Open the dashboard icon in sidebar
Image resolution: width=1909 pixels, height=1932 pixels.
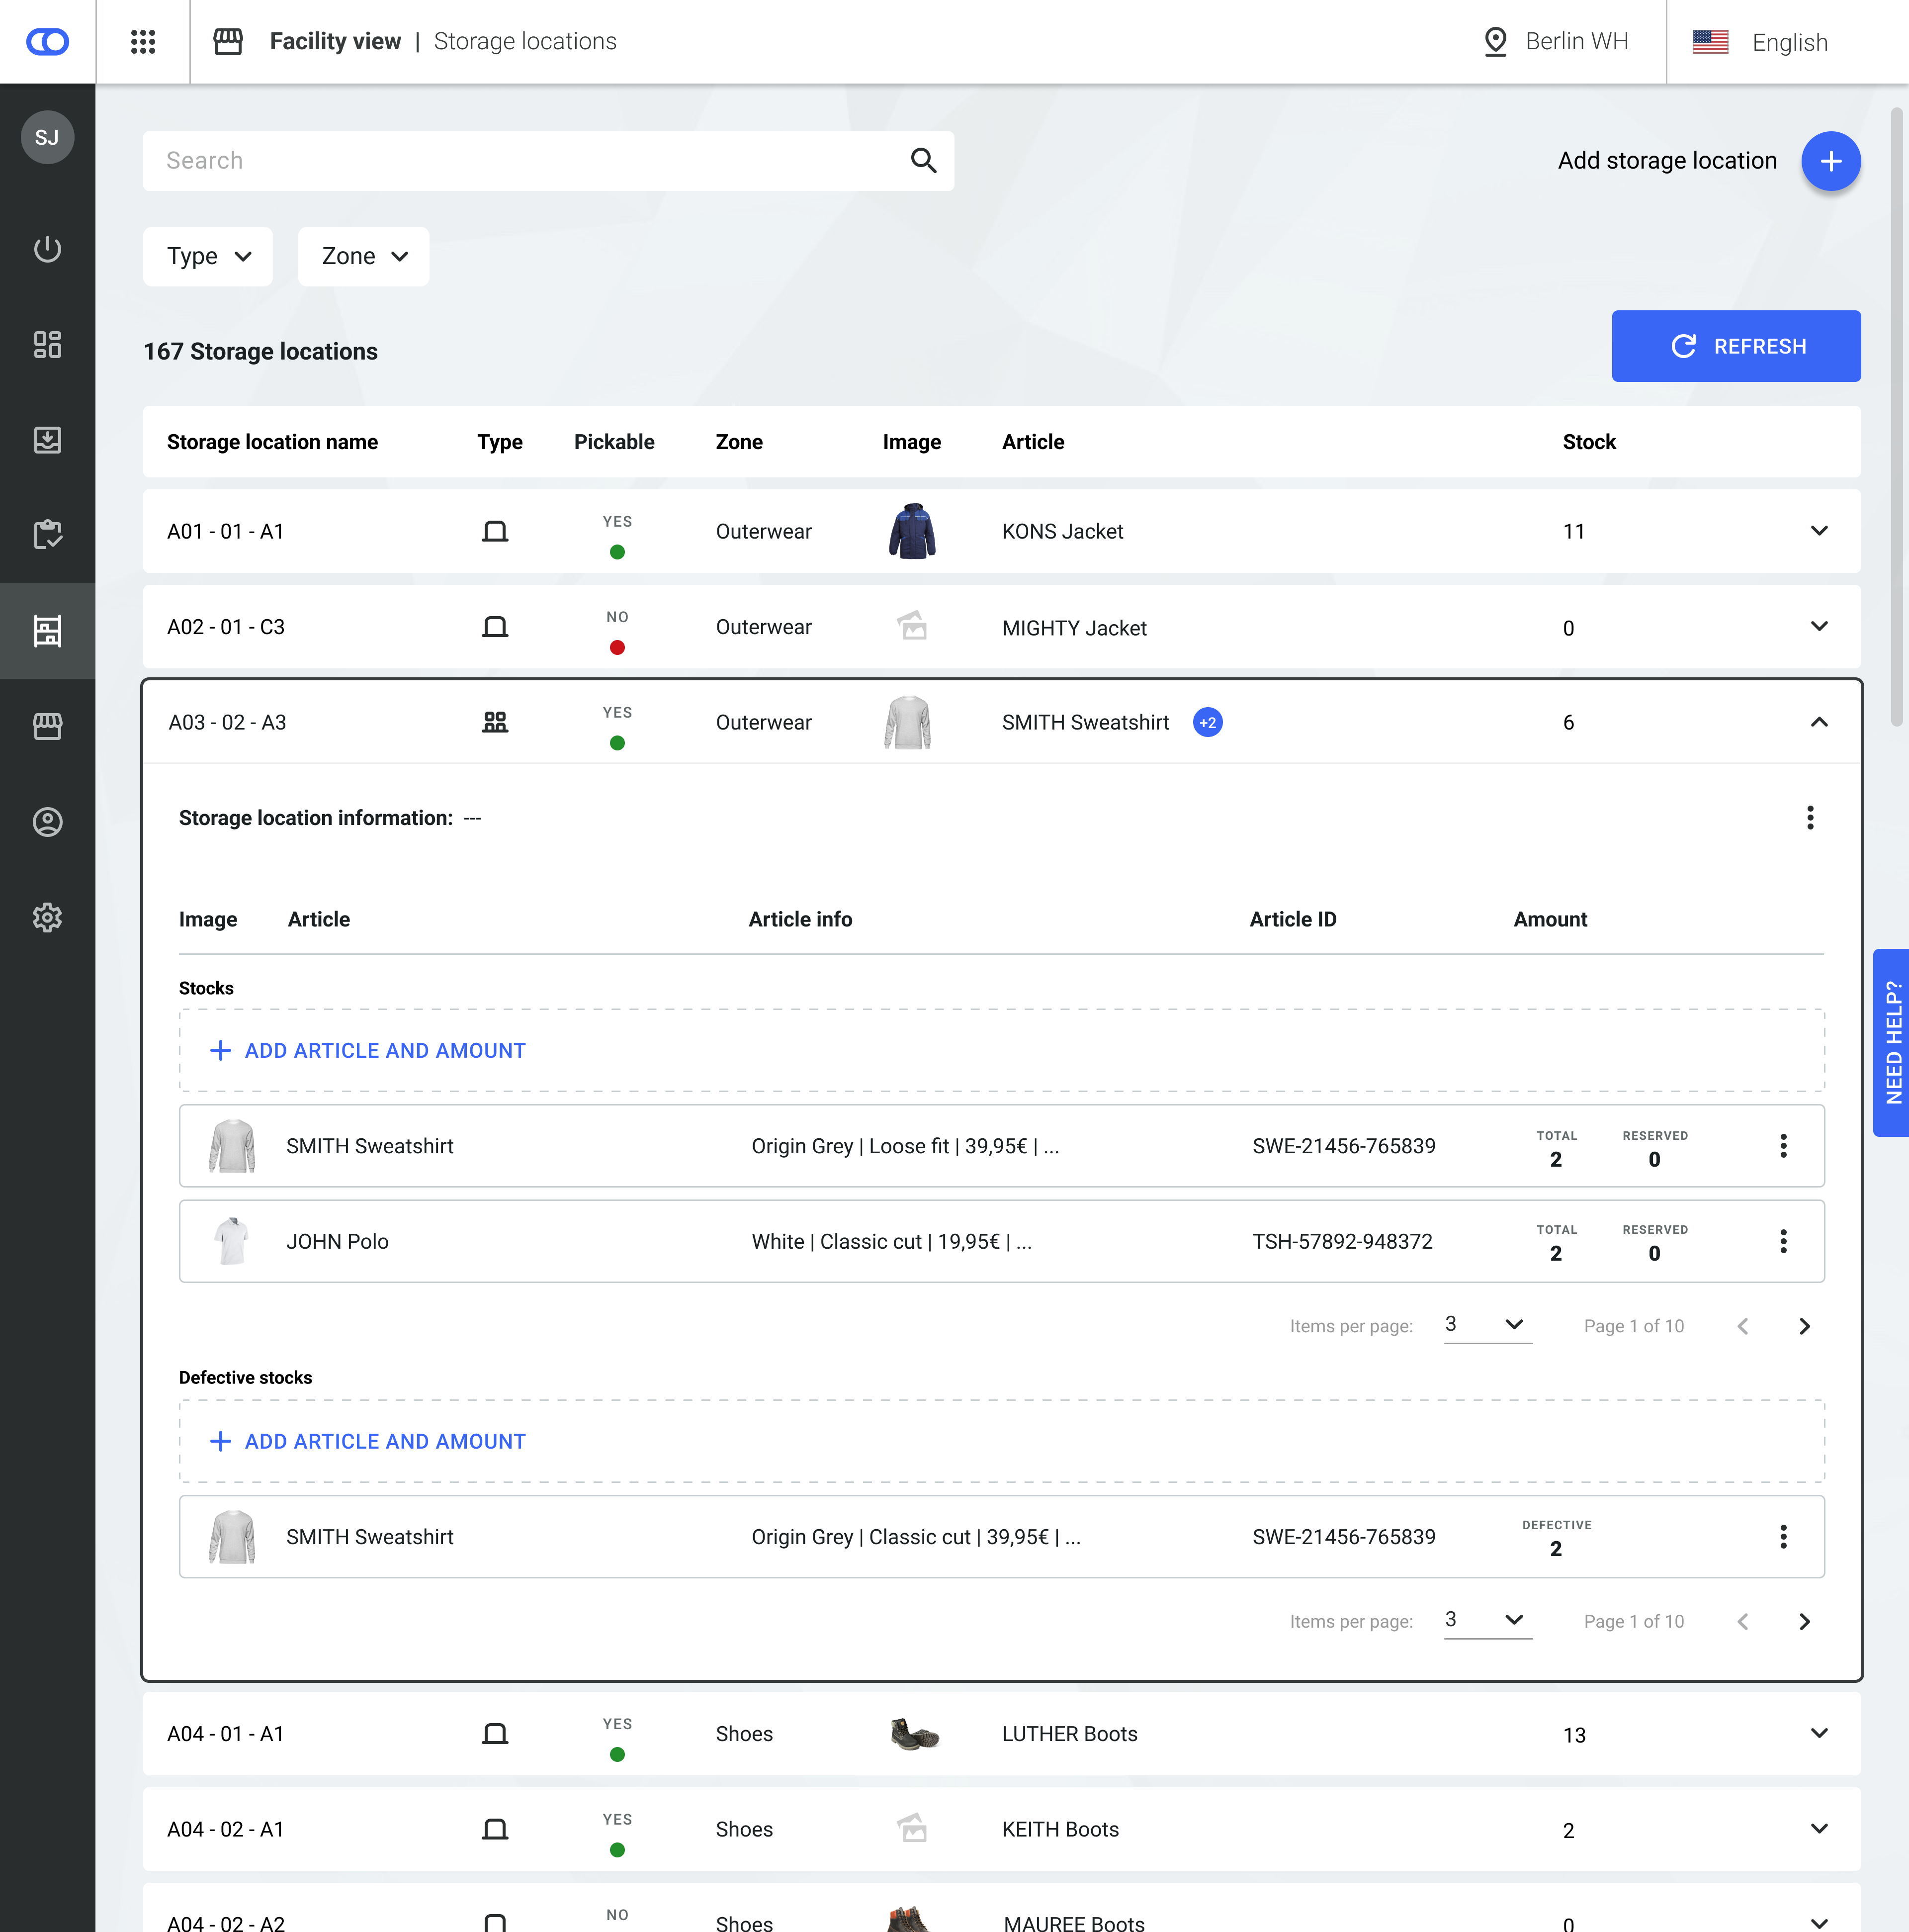coord(47,344)
